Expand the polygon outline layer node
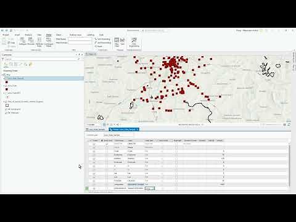This screenshot has width=296, height=222. point(4,102)
